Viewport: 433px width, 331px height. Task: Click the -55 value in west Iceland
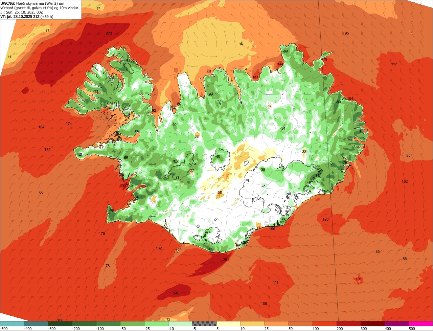136,132
